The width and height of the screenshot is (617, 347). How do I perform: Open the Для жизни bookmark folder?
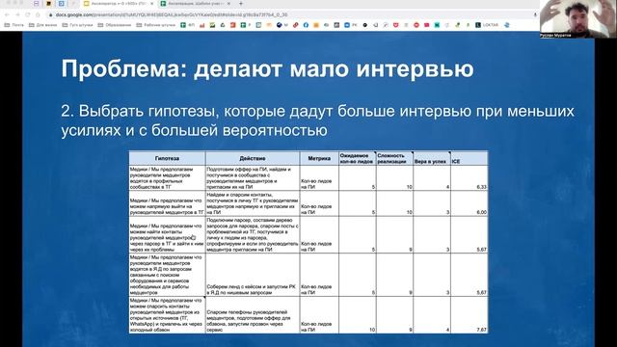click(42, 25)
